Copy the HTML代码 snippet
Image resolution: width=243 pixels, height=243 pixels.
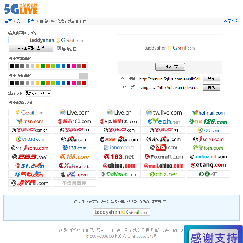coord(211,87)
